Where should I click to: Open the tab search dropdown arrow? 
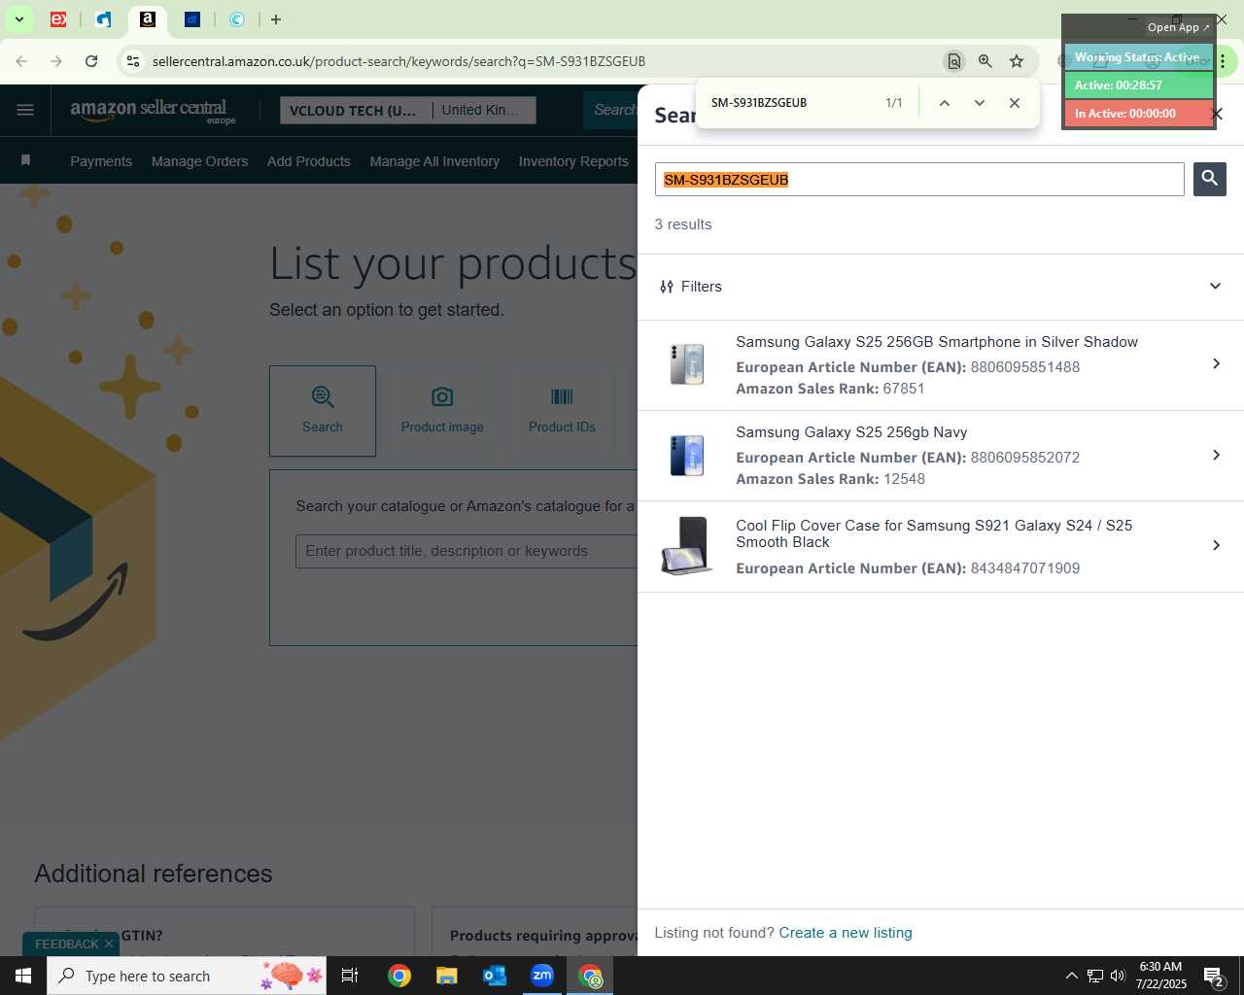tap(18, 19)
